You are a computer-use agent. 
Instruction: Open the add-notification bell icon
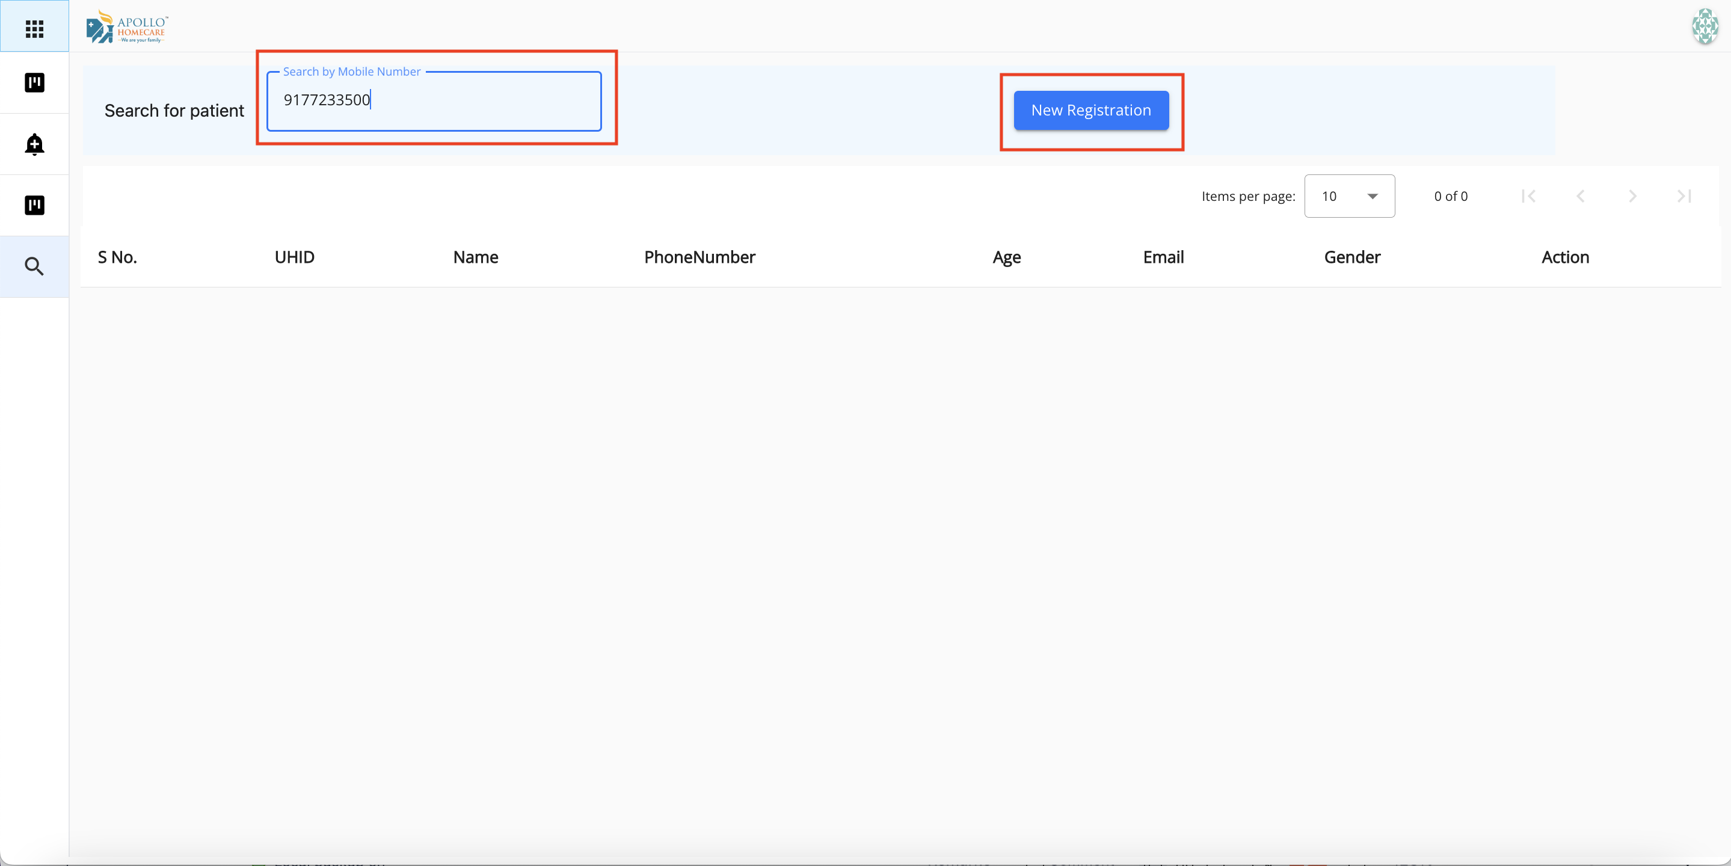click(34, 144)
